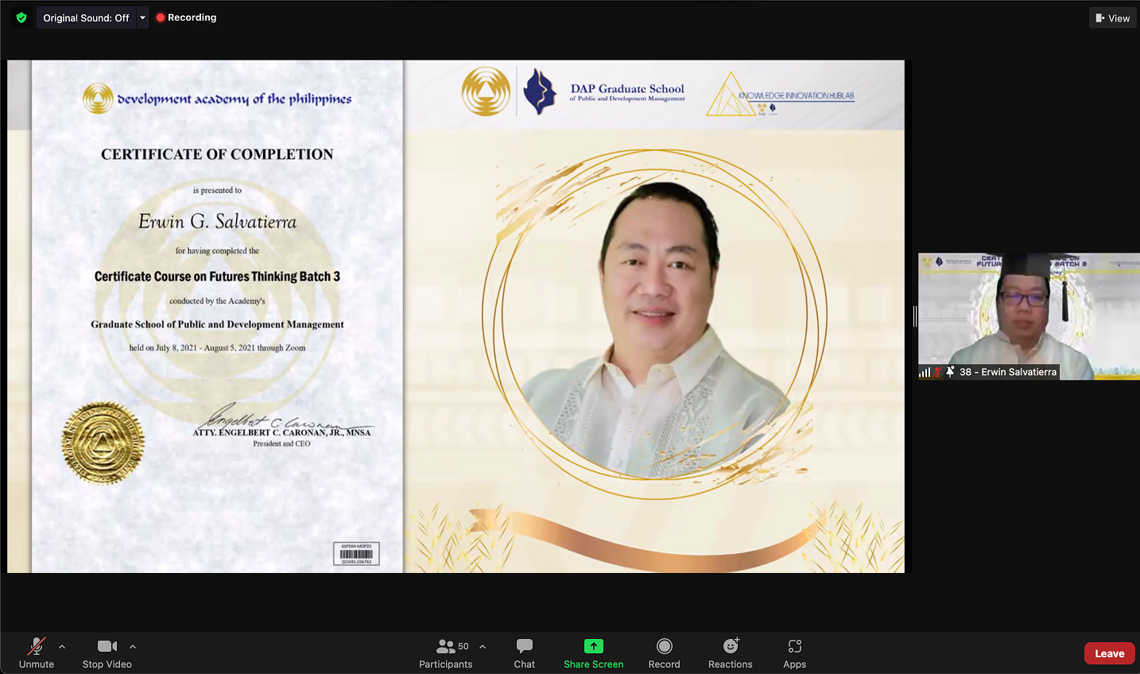This screenshot has height=674, width=1140.
Task: Click the 'held on July 8, 2021' date line
Action: pos(217,348)
